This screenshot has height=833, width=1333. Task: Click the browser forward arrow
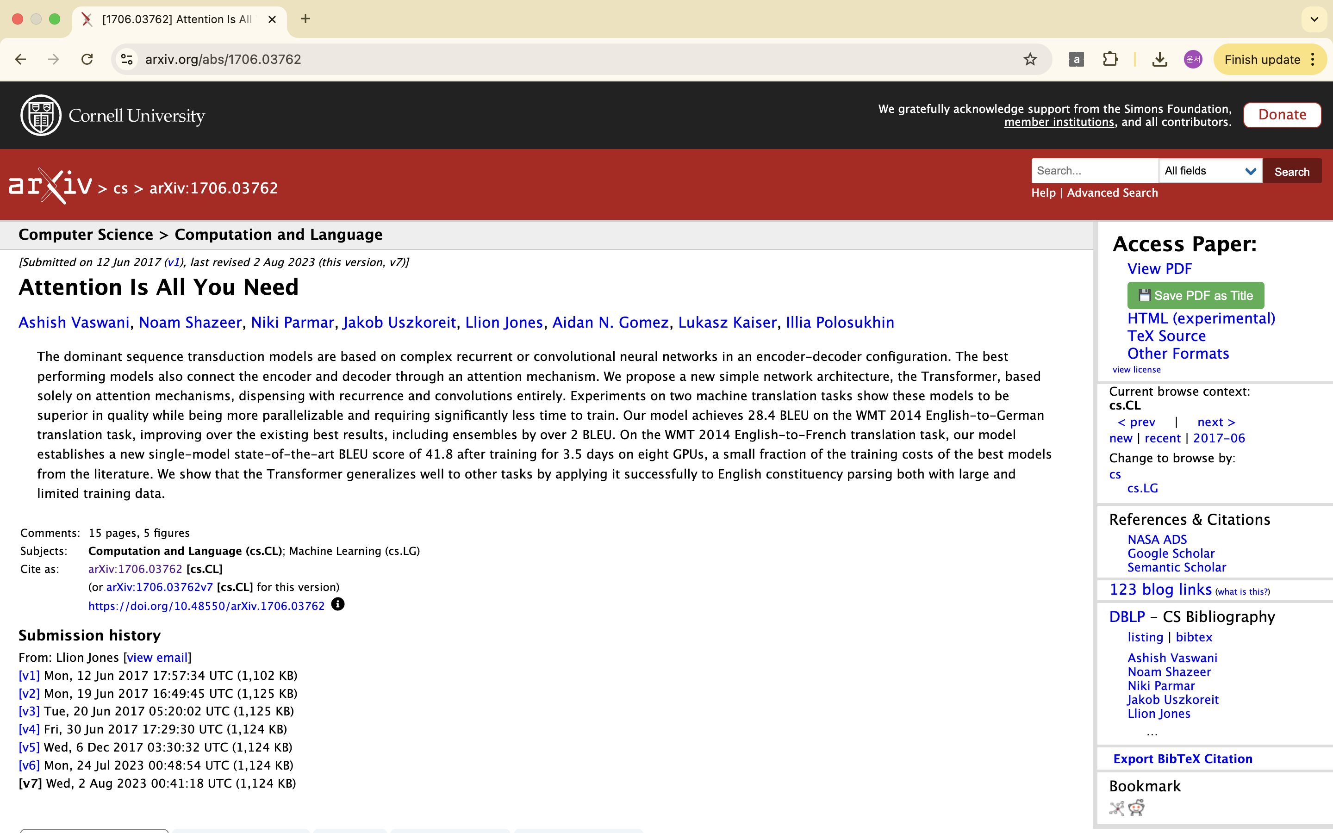pyautogui.click(x=53, y=60)
